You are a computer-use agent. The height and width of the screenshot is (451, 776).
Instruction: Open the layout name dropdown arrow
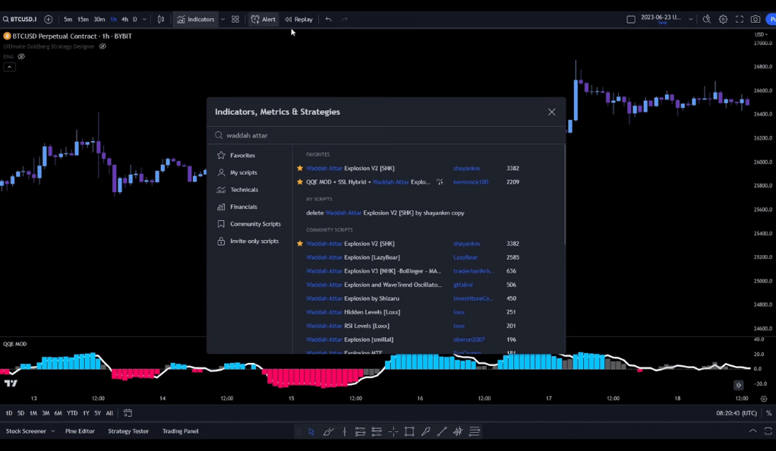[x=690, y=19]
